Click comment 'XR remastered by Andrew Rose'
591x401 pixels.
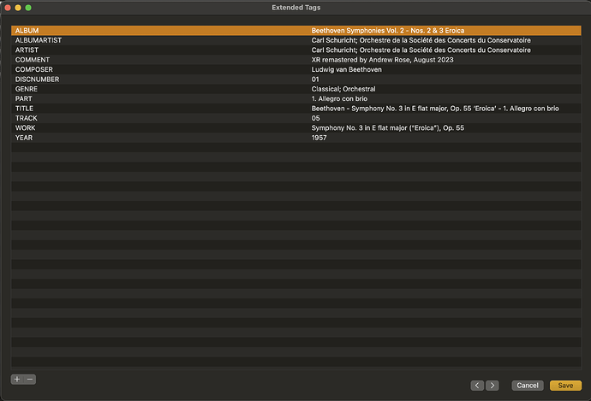tap(383, 60)
